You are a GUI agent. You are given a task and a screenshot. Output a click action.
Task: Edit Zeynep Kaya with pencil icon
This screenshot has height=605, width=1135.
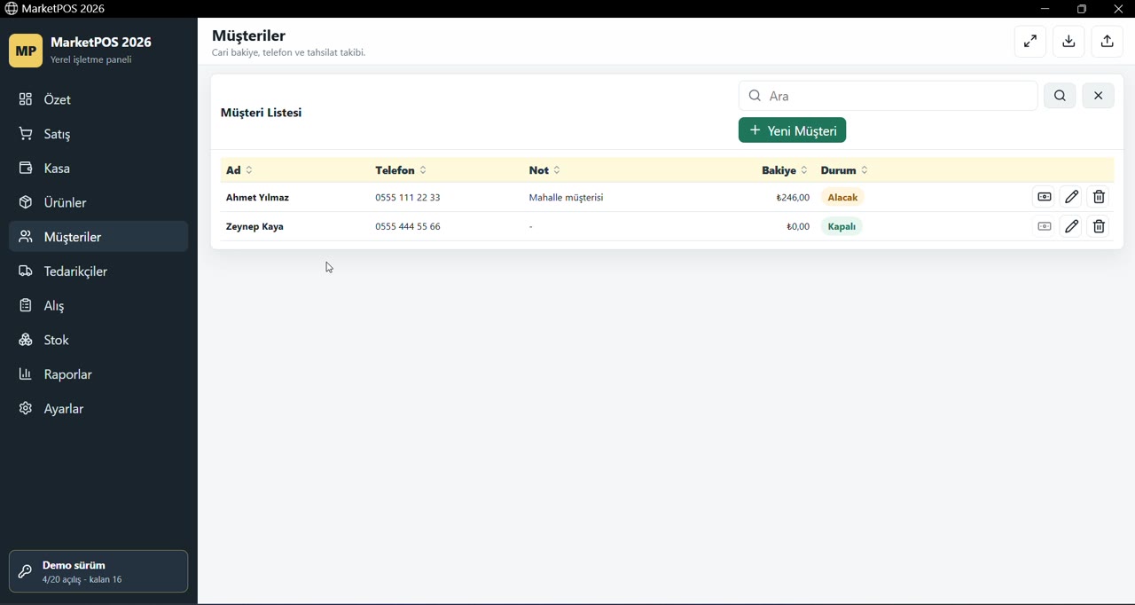coord(1072,227)
